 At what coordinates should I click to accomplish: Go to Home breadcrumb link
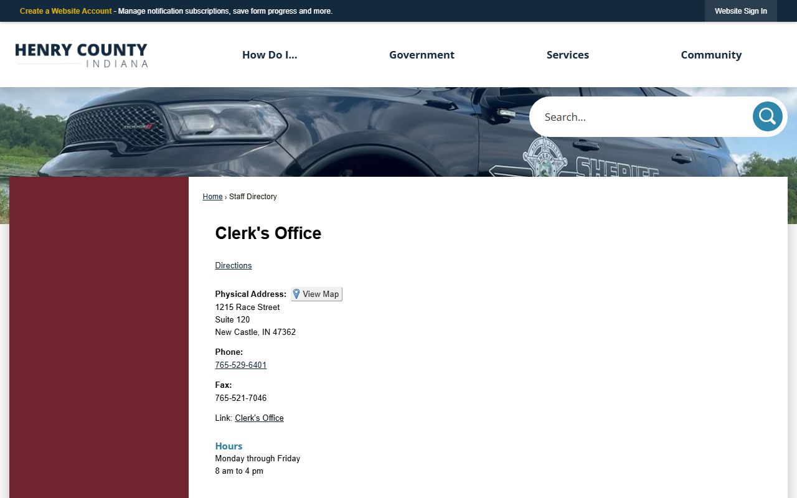click(x=212, y=197)
